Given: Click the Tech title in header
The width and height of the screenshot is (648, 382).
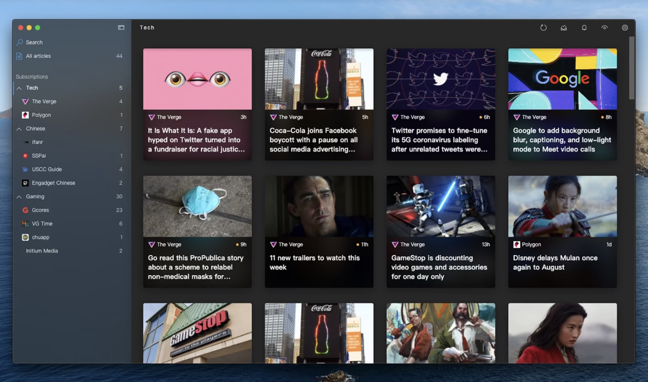Looking at the screenshot, I should [x=147, y=27].
